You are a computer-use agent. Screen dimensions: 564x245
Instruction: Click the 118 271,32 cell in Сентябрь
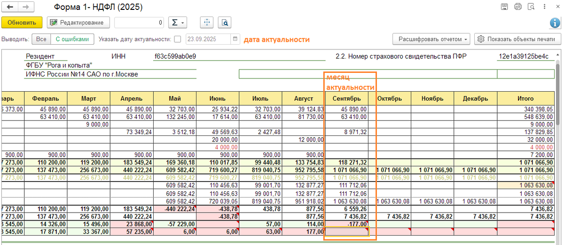[x=346, y=162]
